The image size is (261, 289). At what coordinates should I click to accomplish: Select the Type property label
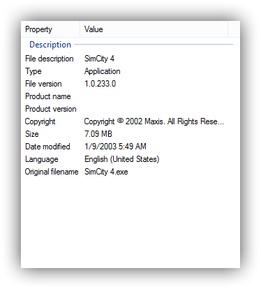[33, 71]
